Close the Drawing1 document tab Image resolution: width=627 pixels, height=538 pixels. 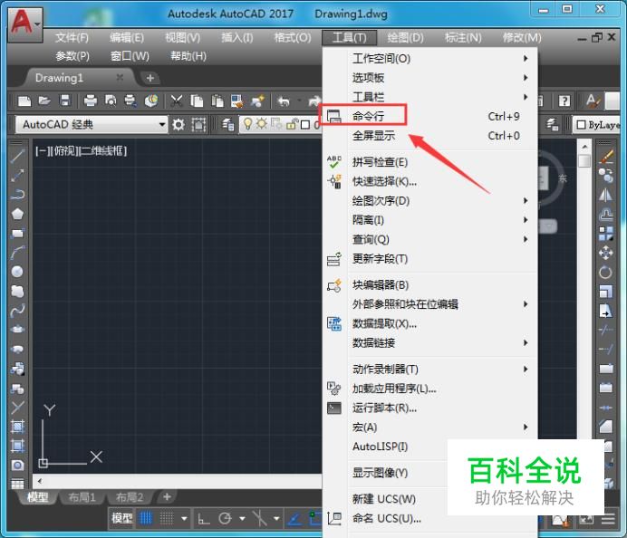120,78
